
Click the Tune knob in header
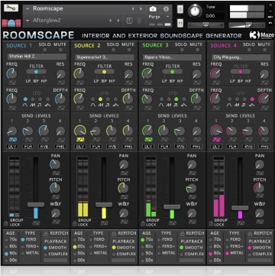(195, 11)
